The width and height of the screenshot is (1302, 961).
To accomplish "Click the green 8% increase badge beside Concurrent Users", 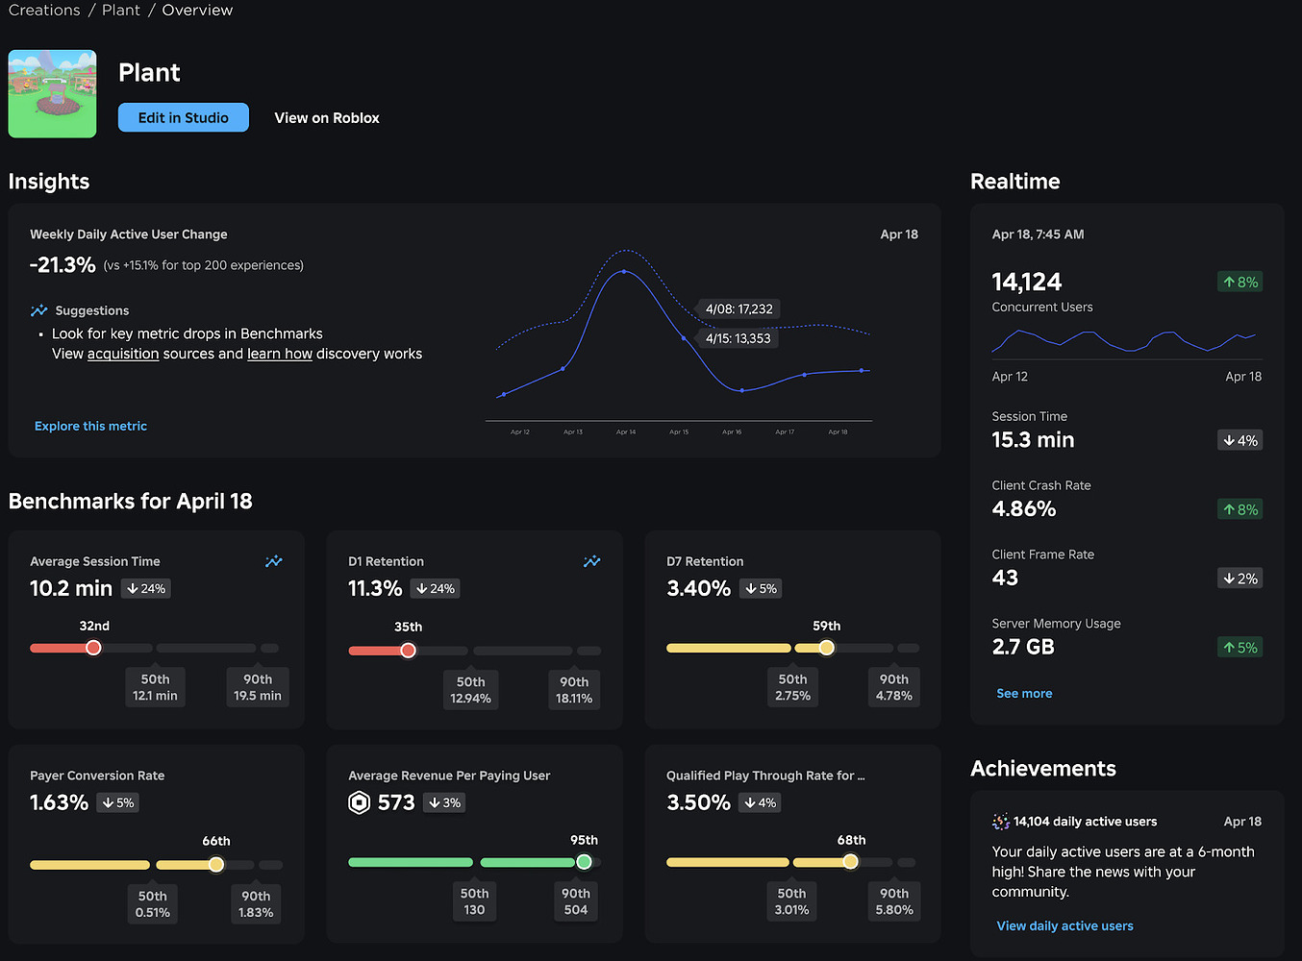I will [x=1239, y=282].
